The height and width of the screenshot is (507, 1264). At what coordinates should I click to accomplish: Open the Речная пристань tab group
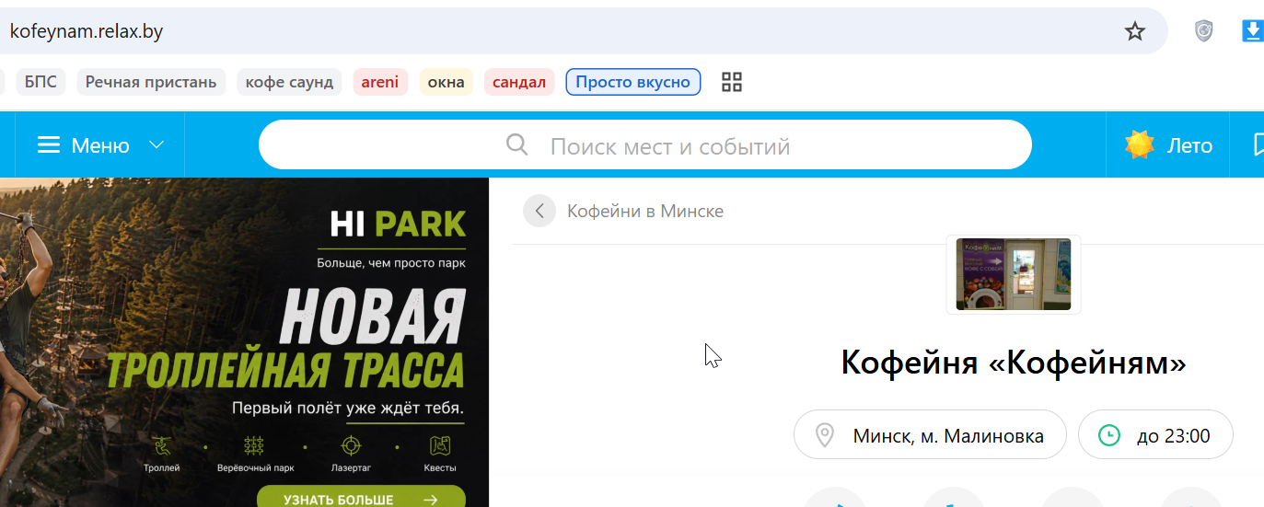coord(151,82)
